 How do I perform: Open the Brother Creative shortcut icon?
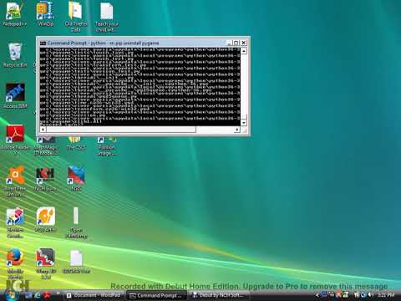click(x=15, y=222)
